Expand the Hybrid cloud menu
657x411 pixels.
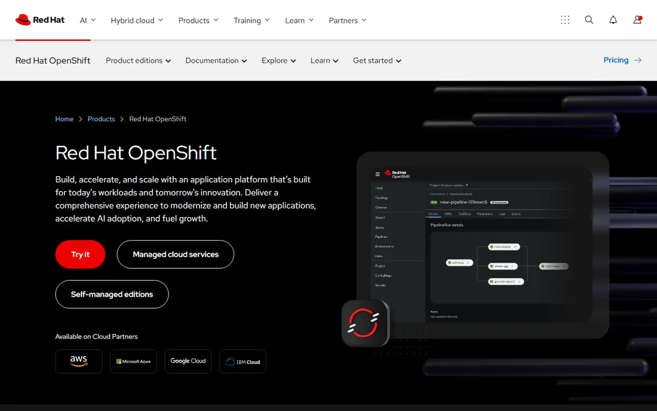[137, 20]
